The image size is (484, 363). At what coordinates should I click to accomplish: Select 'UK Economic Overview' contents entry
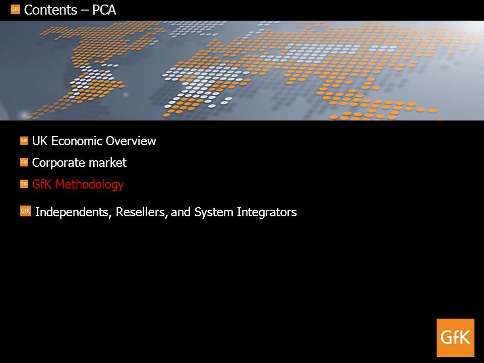click(x=94, y=141)
